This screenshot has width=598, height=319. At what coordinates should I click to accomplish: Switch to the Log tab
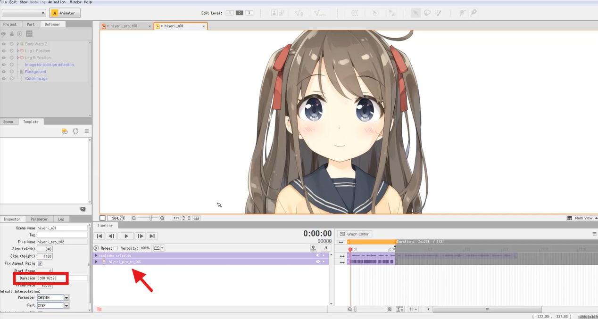[x=61, y=219]
